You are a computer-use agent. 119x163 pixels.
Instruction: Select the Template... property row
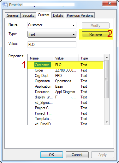pyautogui.click(x=65, y=119)
